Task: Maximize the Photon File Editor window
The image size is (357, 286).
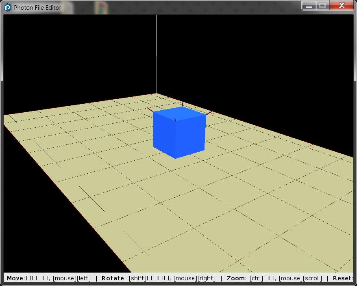Action: pos(323,5)
